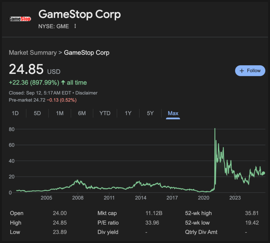
Task: Click the current price dot on chart
Action: (x=263, y=173)
